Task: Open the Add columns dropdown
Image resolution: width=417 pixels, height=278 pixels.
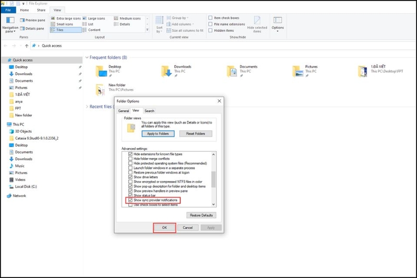Action: [180, 24]
